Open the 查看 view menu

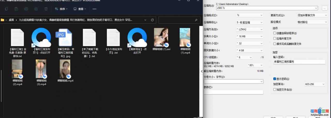click(80, 9)
